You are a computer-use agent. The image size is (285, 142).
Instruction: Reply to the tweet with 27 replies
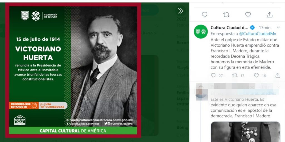tap(213, 75)
